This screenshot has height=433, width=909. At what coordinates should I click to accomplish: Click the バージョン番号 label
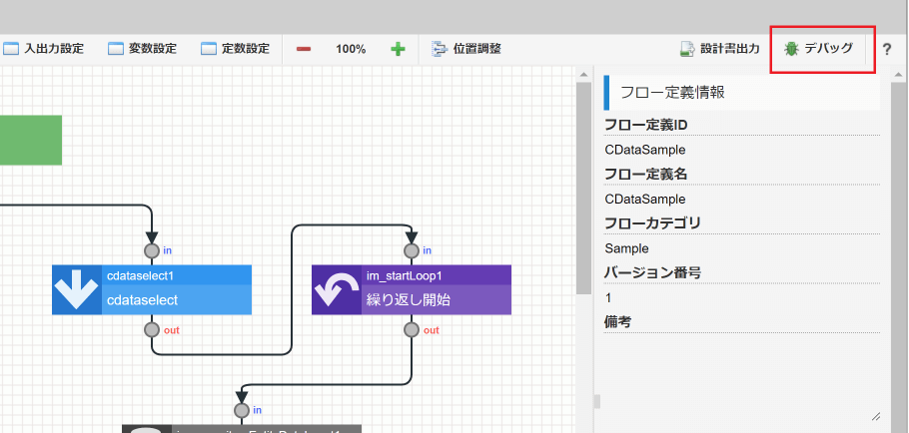click(x=652, y=272)
